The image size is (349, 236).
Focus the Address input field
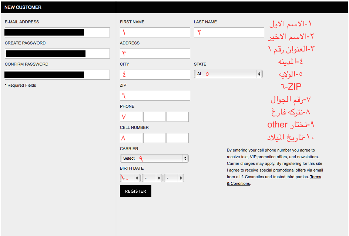coord(155,53)
